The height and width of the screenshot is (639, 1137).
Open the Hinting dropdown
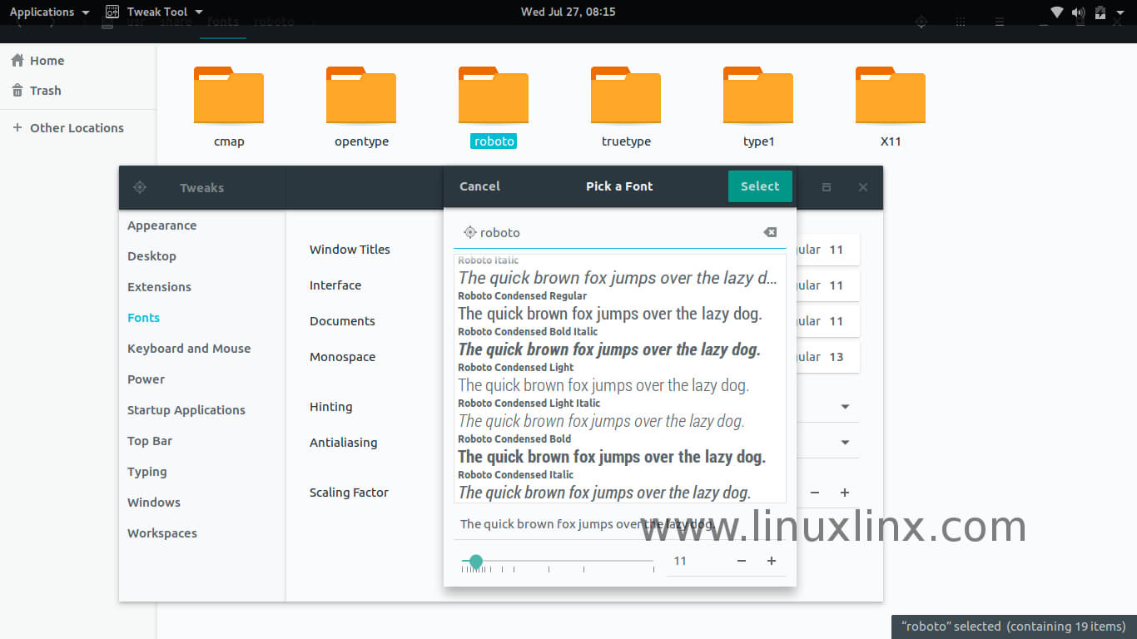(x=844, y=406)
